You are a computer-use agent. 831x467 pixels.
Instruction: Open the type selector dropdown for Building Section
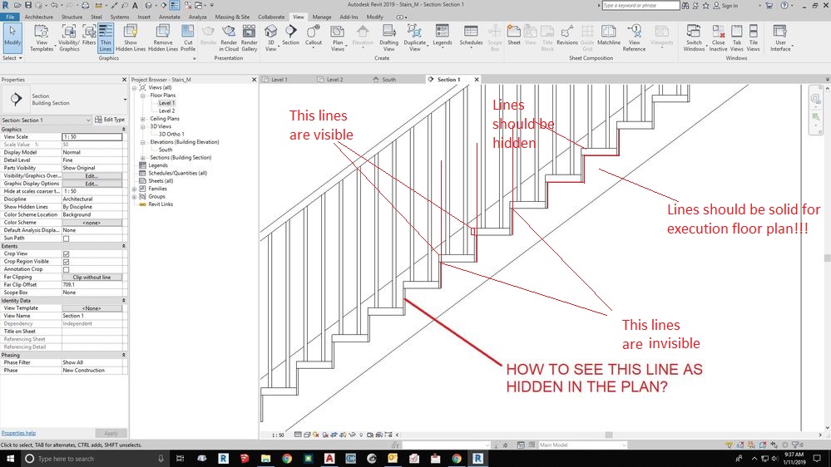[x=125, y=100]
